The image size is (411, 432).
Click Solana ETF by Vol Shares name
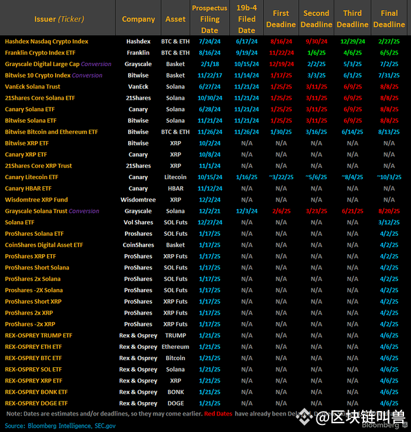tap(20, 222)
